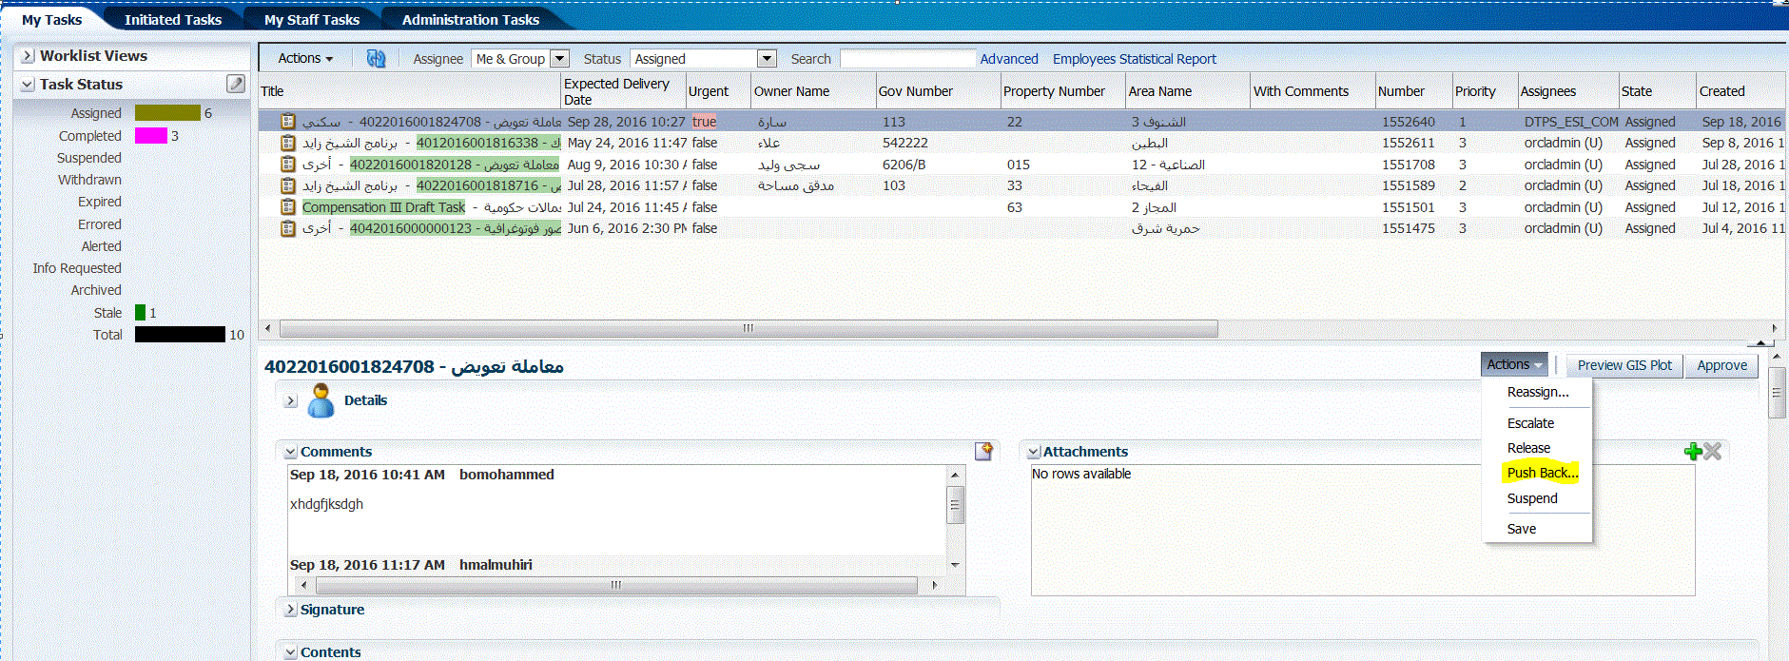Click the gray X delete attachment icon
1789x661 pixels.
coord(1713,452)
